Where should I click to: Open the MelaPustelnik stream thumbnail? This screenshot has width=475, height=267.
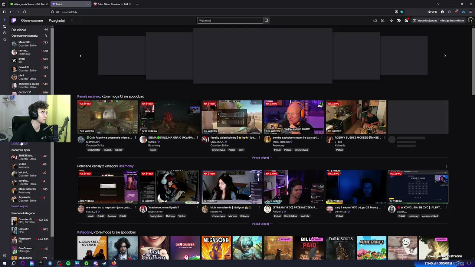[294, 117]
